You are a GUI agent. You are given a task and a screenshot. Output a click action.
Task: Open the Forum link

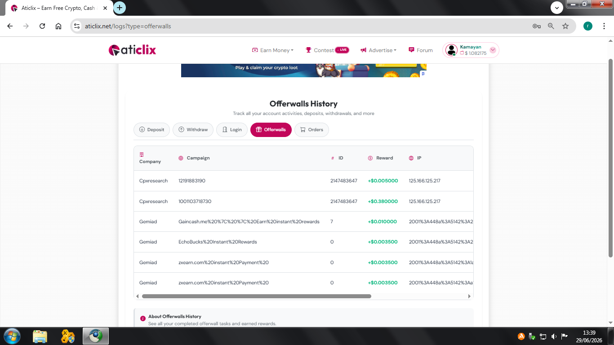420,50
